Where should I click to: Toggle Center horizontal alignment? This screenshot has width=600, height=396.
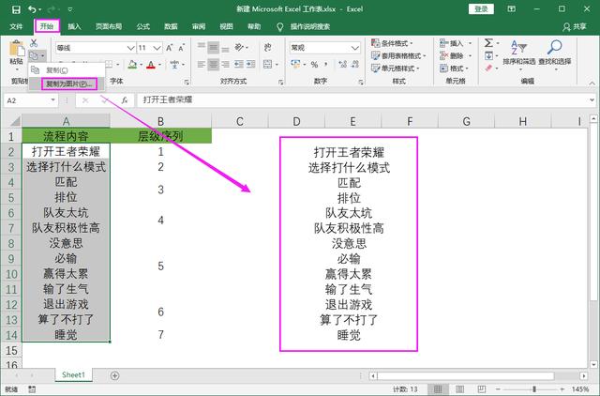[x=213, y=64]
